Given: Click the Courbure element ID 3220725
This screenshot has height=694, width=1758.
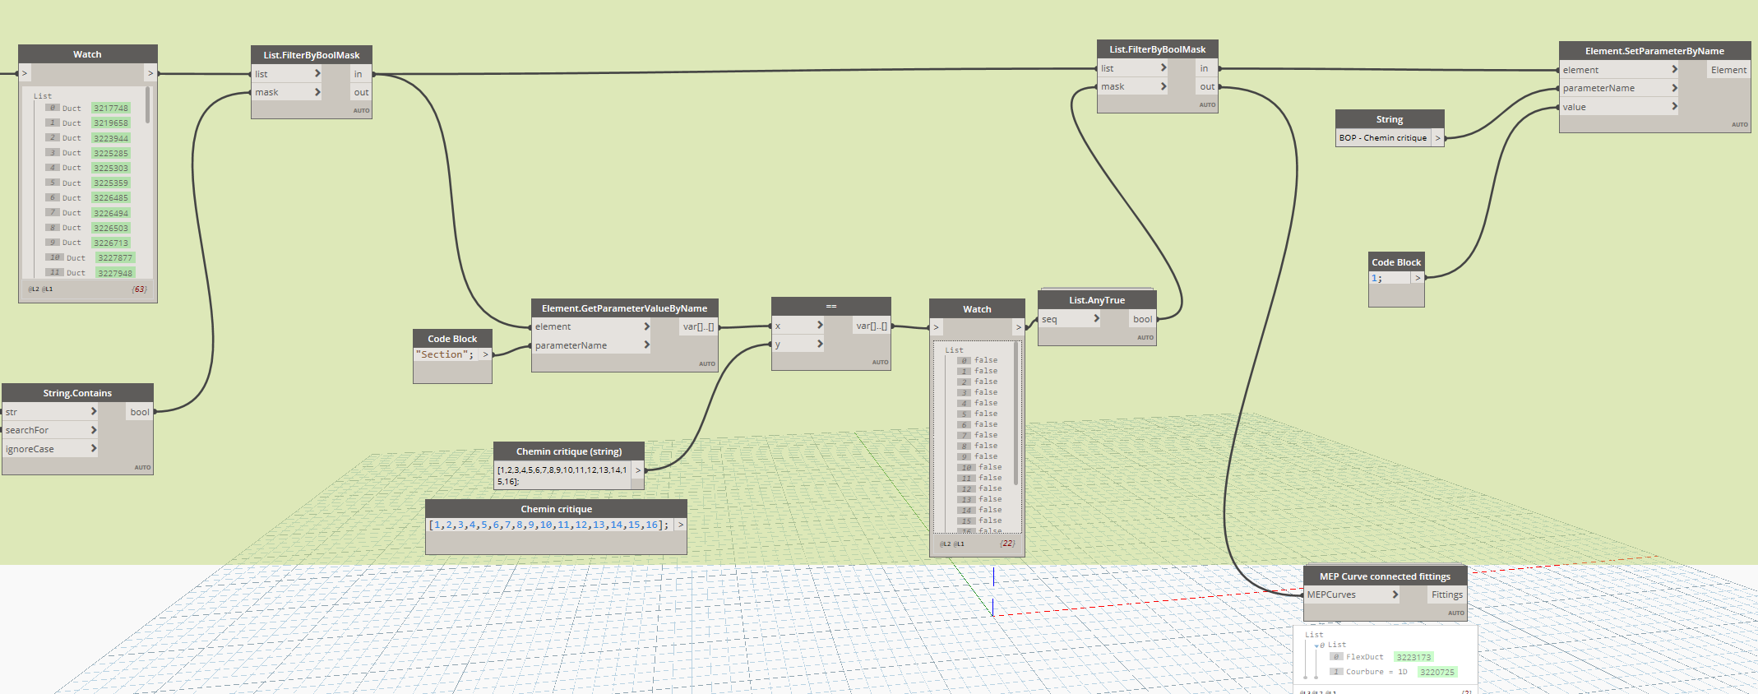Looking at the screenshot, I should coord(1436,672).
